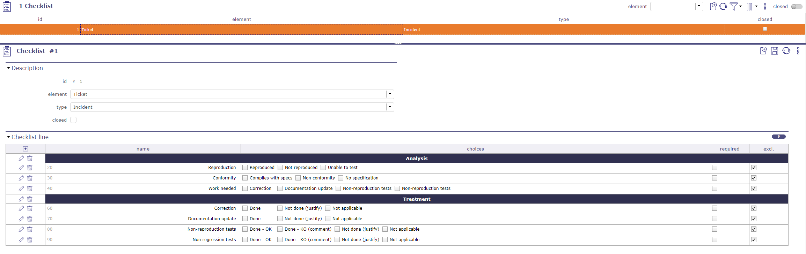Tick Done - KO (comment) for Non regression tests
Image resolution: width=806 pixels, height=254 pixels.
pyautogui.click(x=280, y=240)
